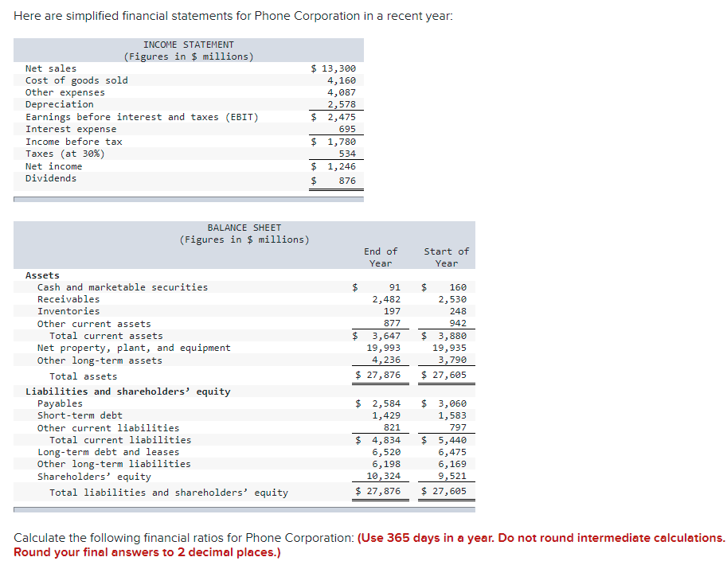Select the Net income figure 1,246

click(341, 166)
